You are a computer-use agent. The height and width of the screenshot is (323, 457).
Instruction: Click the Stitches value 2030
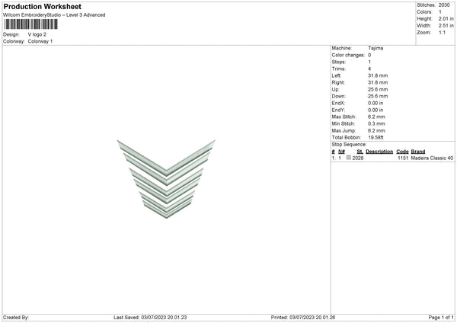[x=444, y=5]
